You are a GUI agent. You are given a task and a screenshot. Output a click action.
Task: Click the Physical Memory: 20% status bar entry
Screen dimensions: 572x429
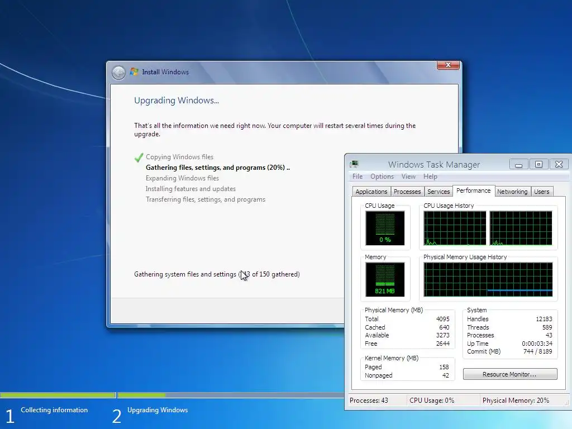pyautogui.click(x=516, y=401)
